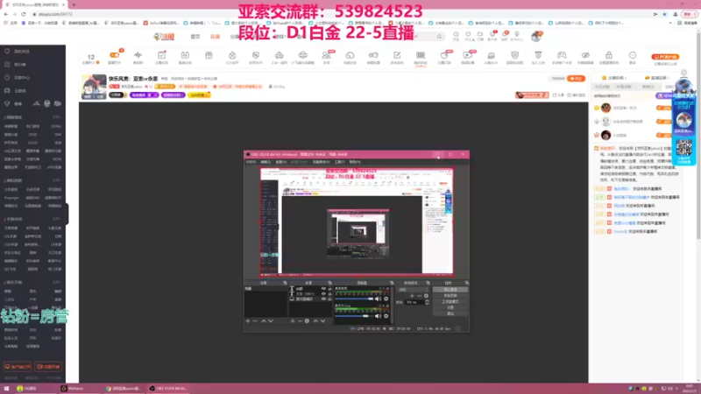Open the checkmark task icon in streamer toolbar
701x394 pixels.
161,55
